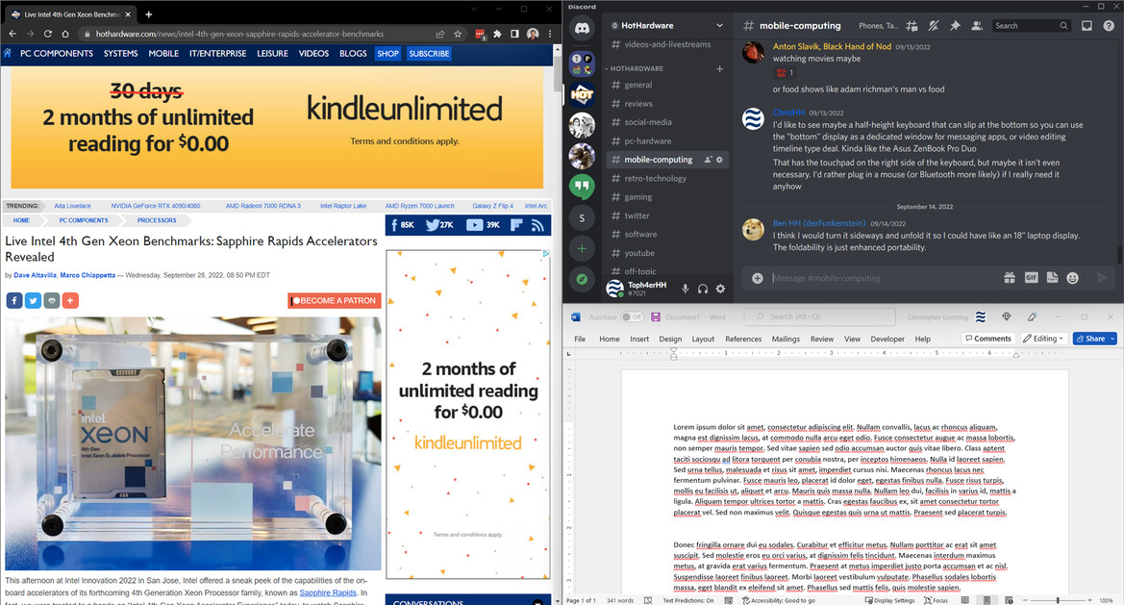Expand HotHardware server dropdown menu
1124x605 pixels.
[x=719, y=26]
